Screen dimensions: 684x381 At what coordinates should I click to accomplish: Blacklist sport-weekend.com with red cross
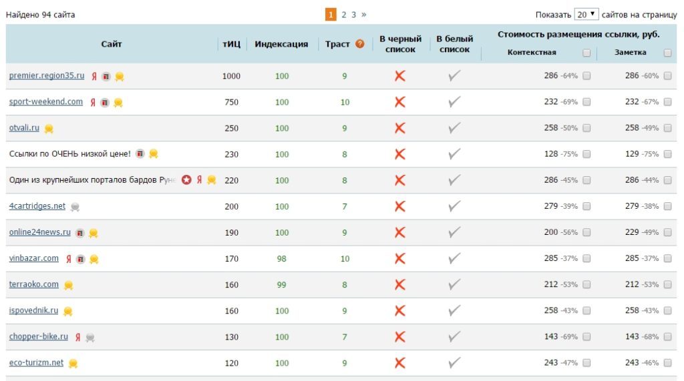tap(400, 102)
